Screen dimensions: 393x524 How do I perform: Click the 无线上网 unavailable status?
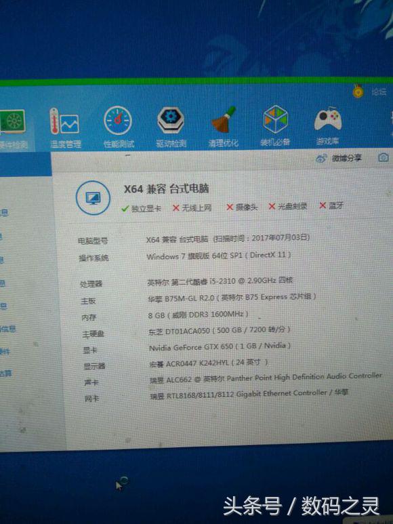192,208
